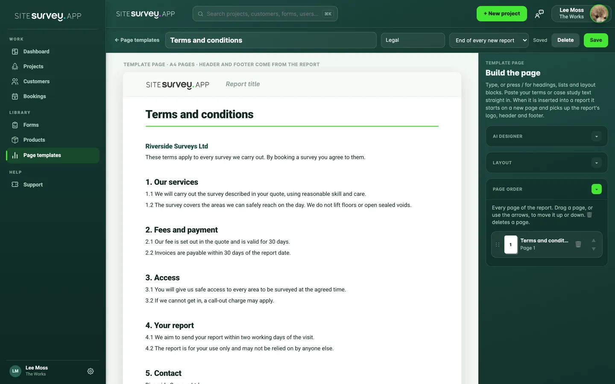
Task: Click the Delete button
Action: [x=565, y=40]
